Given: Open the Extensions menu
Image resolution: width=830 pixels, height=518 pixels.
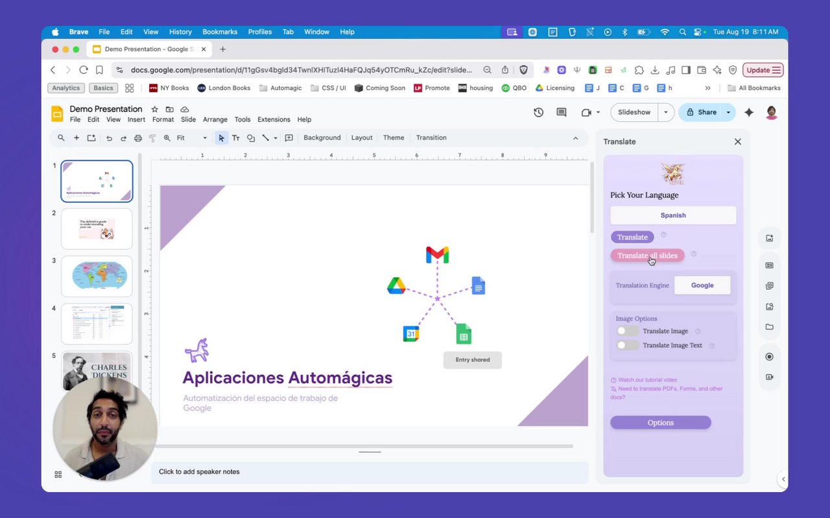Looking at the screenshot, I should tap(274, 119).
